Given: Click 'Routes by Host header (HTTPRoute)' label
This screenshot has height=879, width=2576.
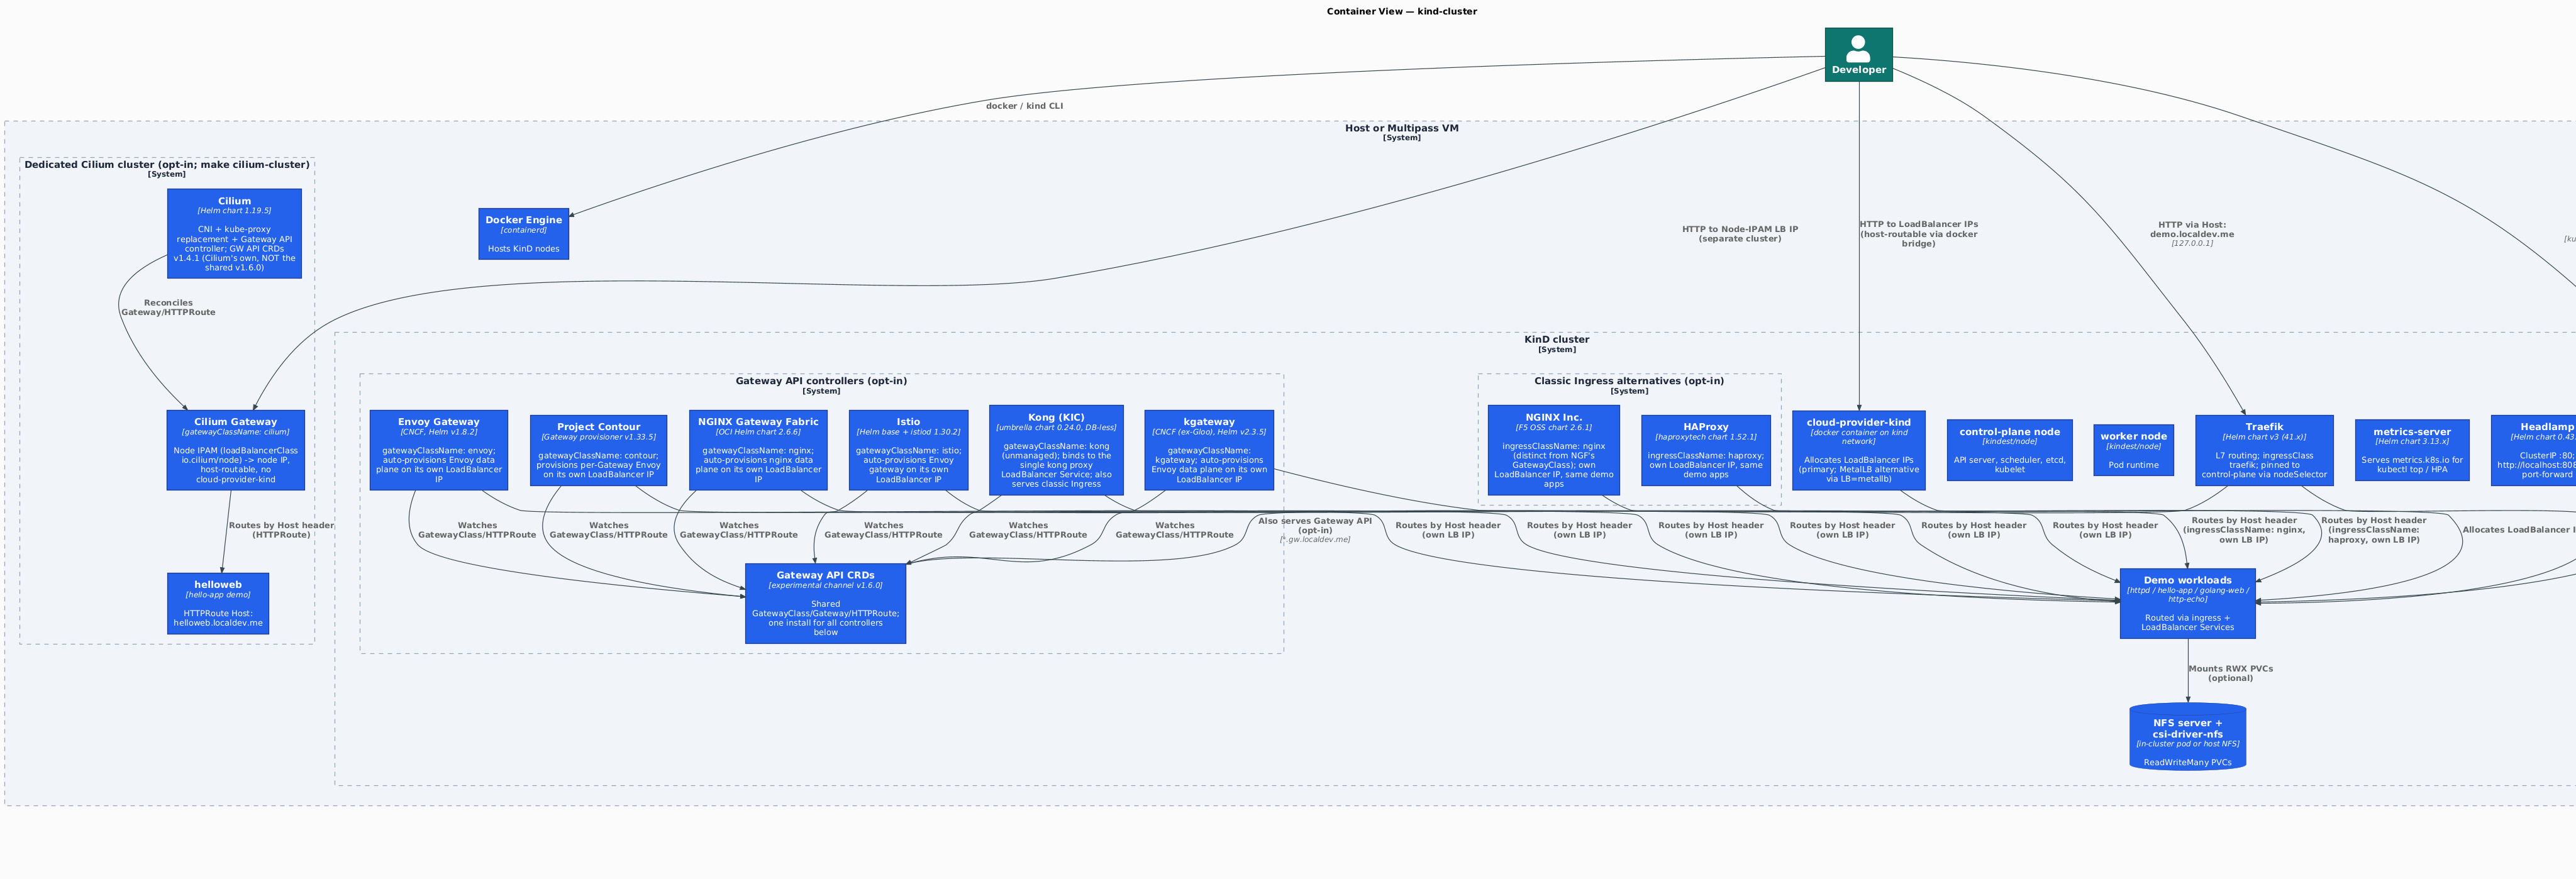Looking at the screenshot, I should tap(282, 530).
